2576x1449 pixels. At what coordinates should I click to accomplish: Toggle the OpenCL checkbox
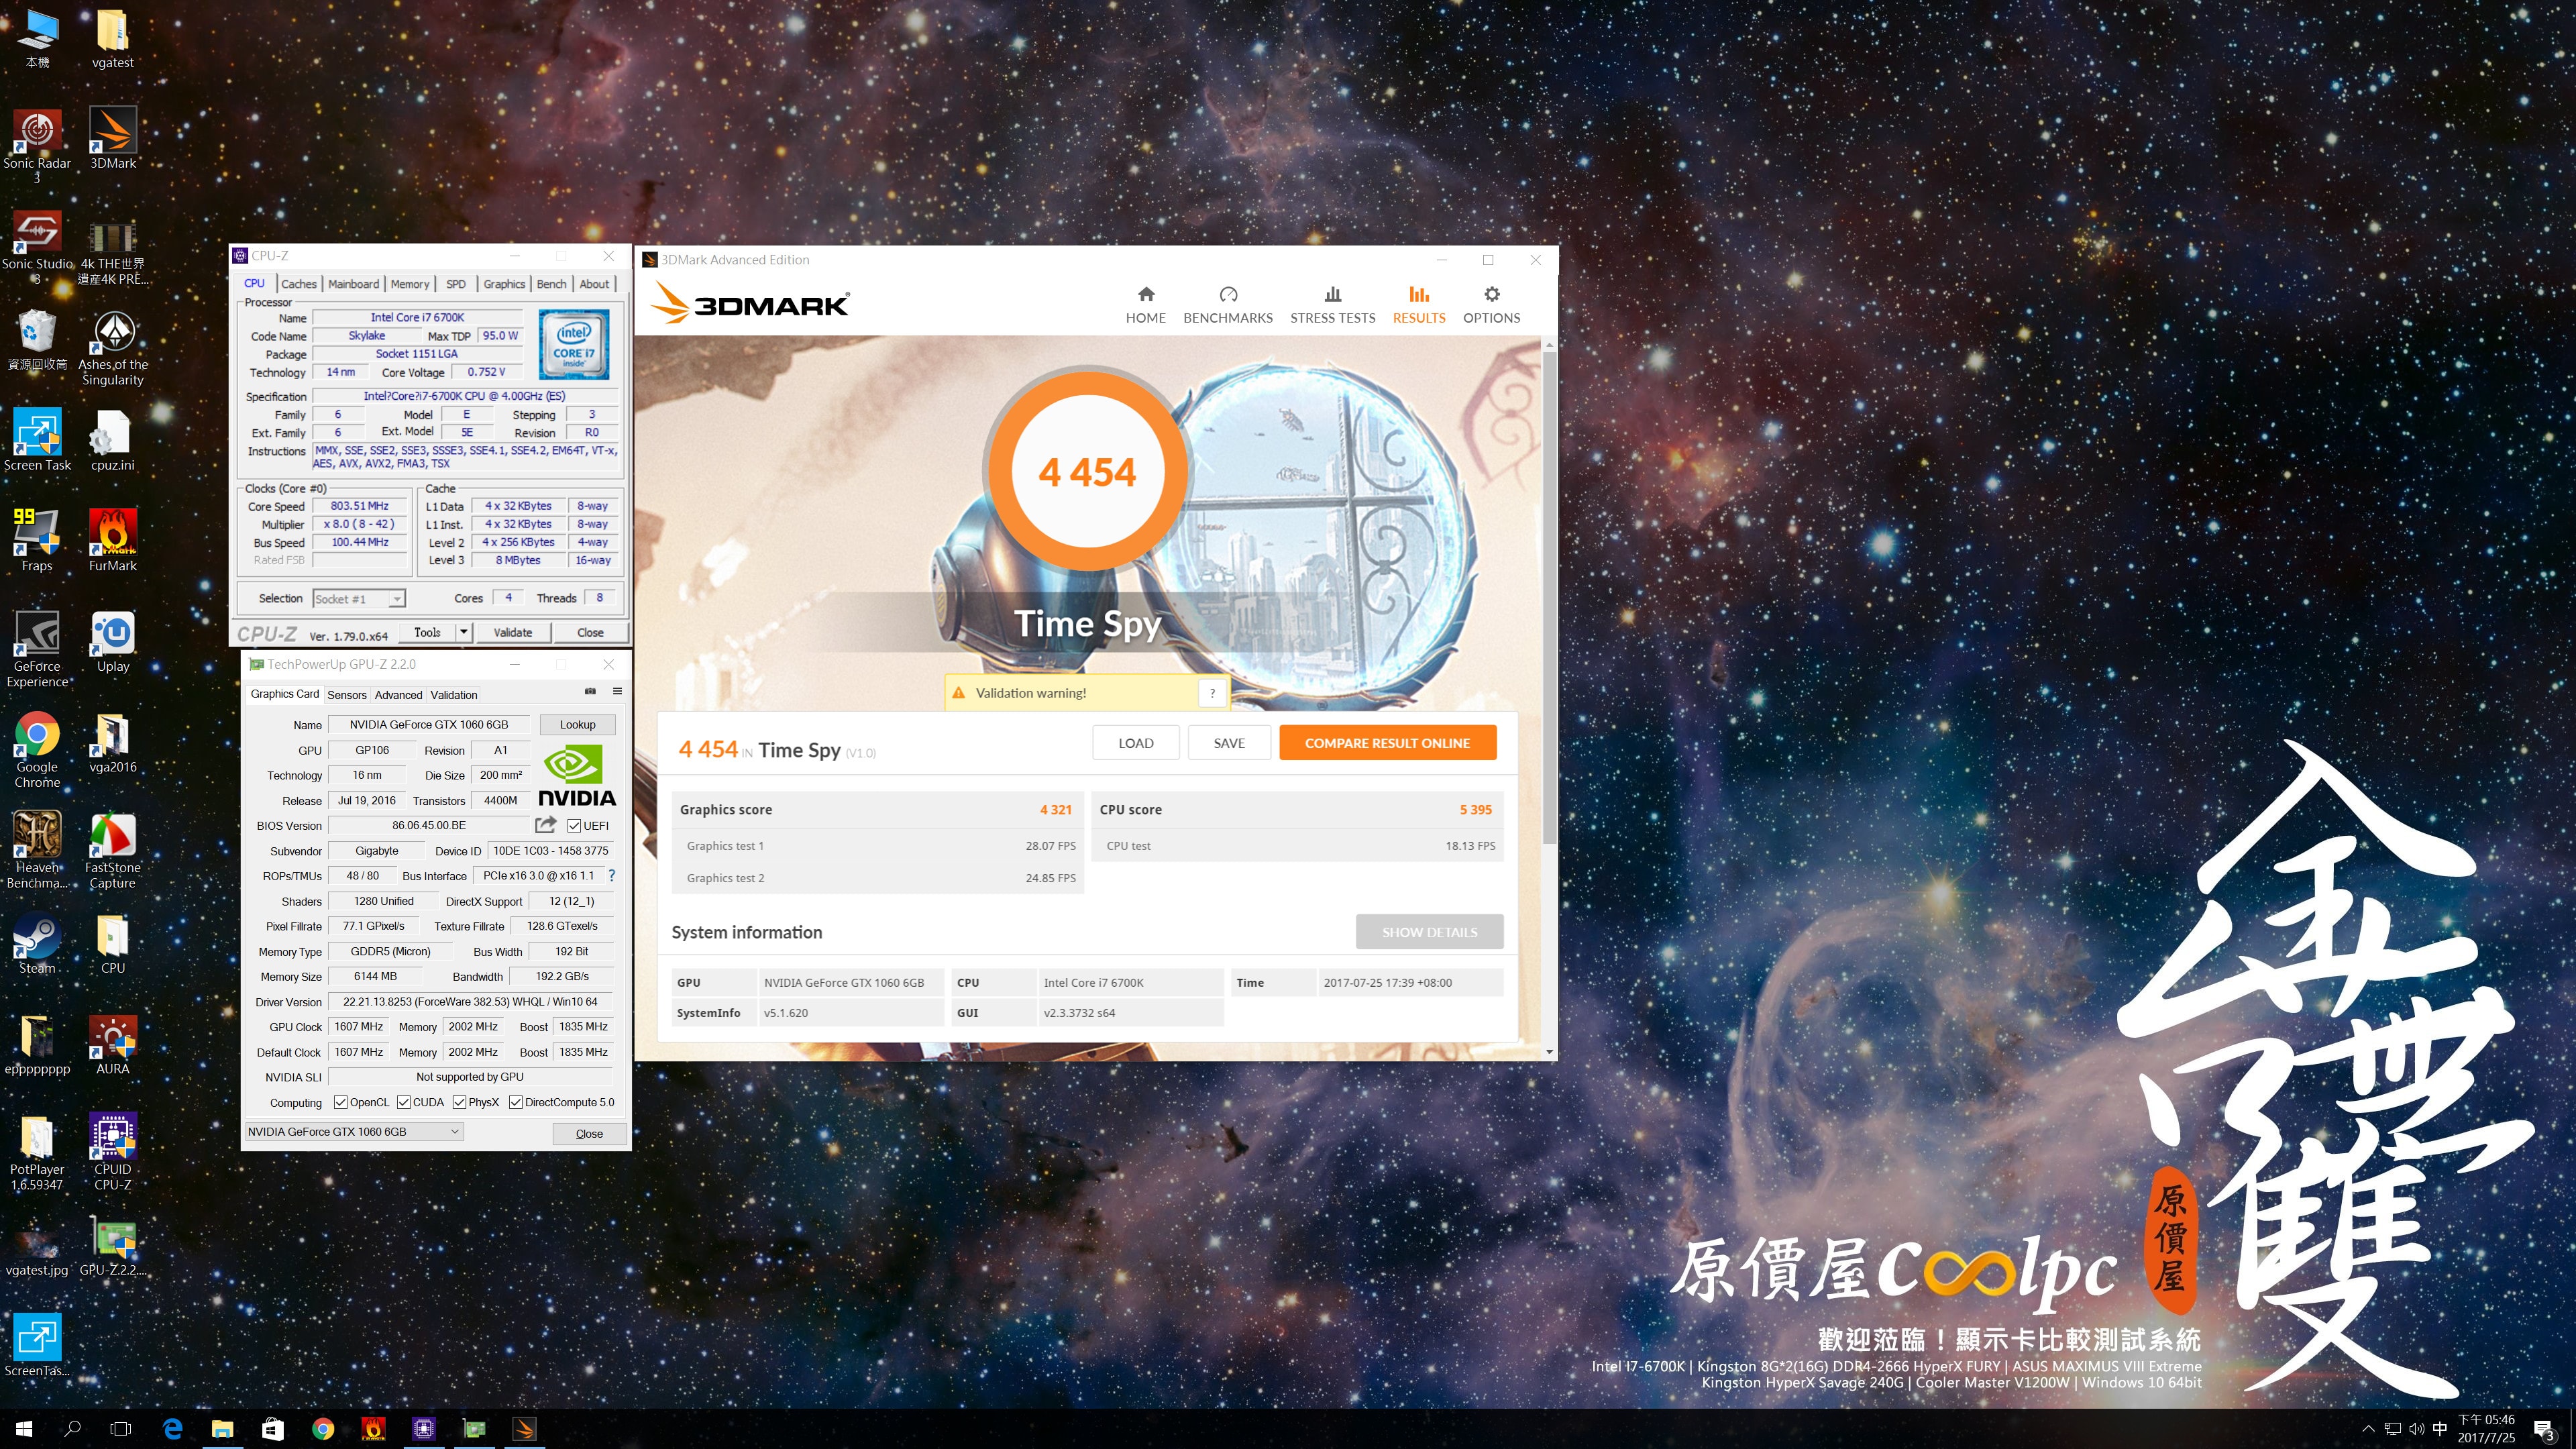click(341, 1102)
